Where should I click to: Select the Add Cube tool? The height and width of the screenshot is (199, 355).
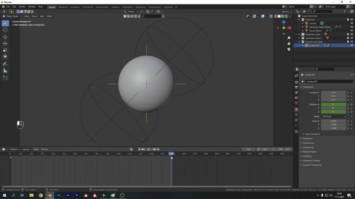(5, 78)
